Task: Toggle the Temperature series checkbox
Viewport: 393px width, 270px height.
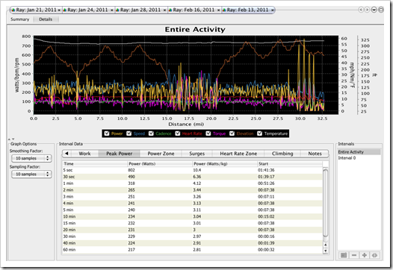Action: click(260, 134)
